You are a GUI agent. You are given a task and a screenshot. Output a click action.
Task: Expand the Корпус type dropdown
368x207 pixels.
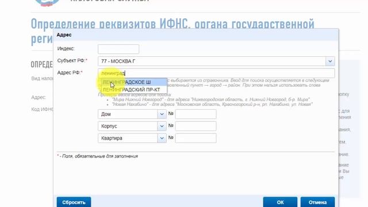[162, 126]
